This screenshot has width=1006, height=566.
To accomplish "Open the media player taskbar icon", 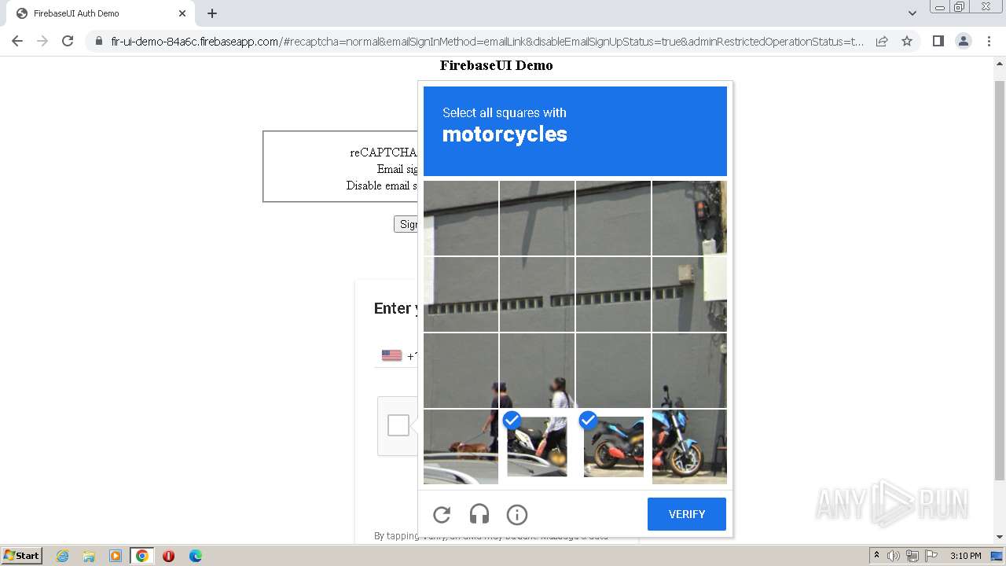I will pos(116,556).
